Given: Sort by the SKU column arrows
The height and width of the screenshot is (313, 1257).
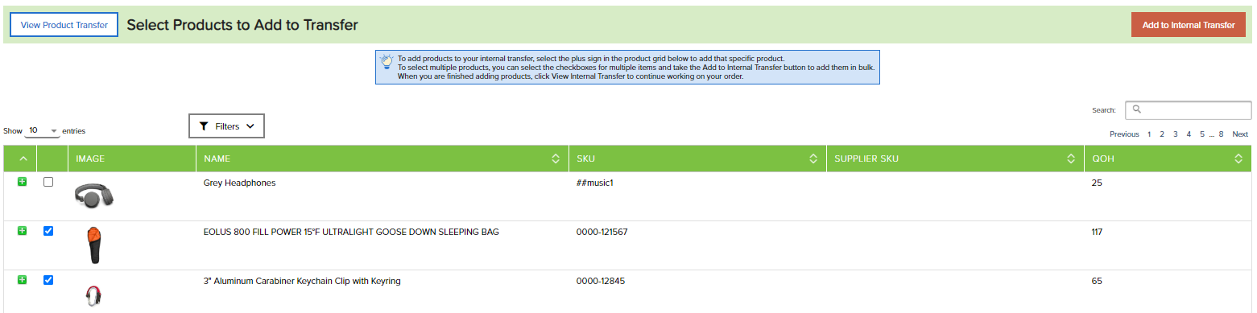Looking at the screenshot, I should [813, 159].
